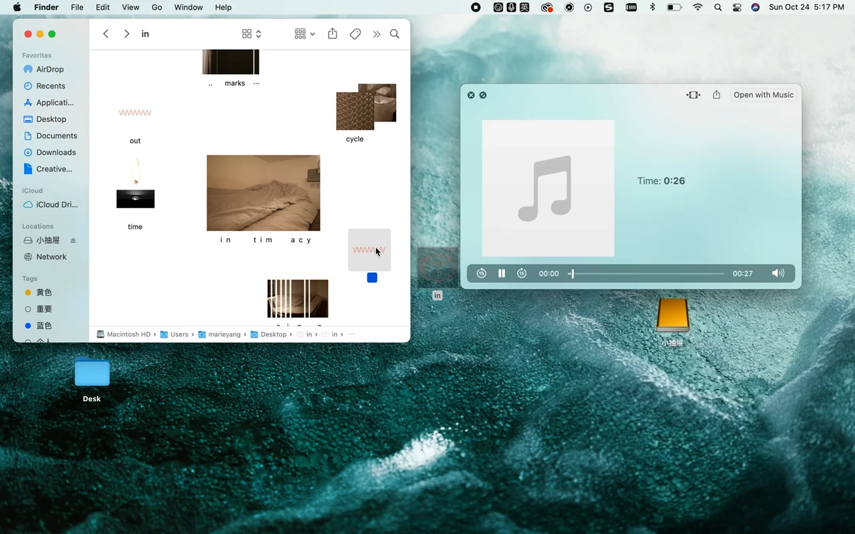Open icon view switcher dropdown
This screenshot has height=534, width=855.
252,33
